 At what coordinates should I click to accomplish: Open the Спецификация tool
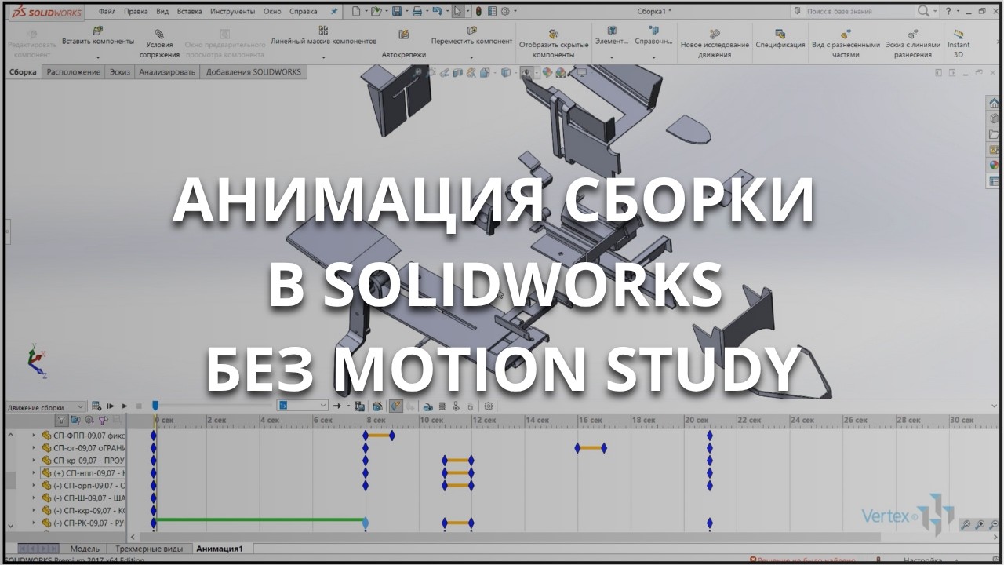click(780, 39)
